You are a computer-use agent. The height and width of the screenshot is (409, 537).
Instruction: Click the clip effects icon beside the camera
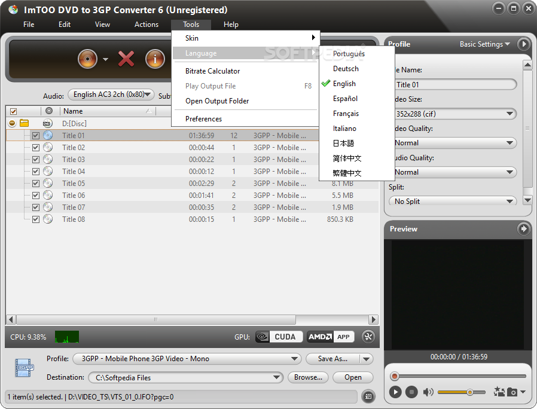click(499, 392)
